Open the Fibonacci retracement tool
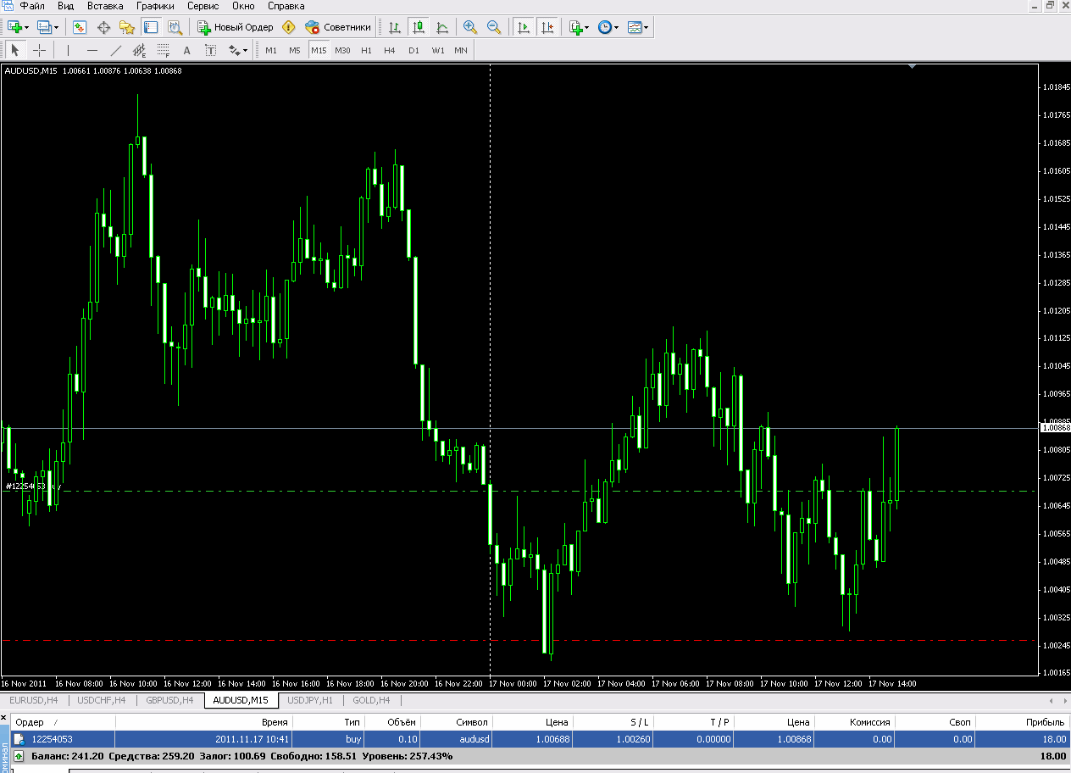 point(164,50)
